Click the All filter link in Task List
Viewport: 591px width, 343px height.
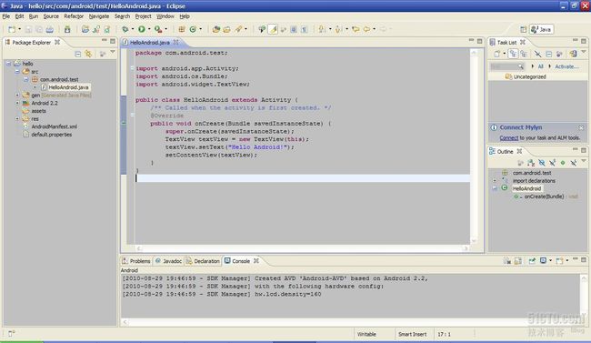coord(540,66)
